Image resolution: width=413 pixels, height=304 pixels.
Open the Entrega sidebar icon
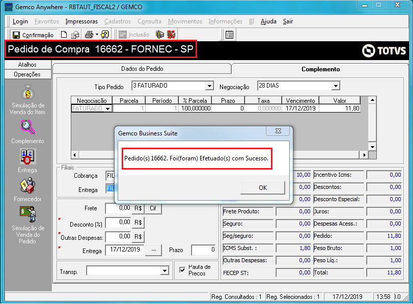[27, 156]
